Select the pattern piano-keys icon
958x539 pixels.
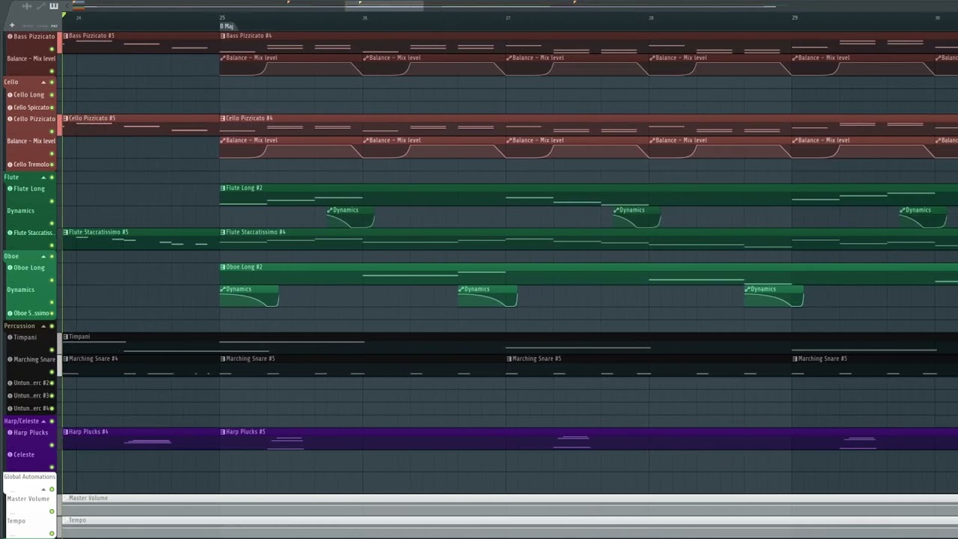pyautogui.click(x=54, y=6)
